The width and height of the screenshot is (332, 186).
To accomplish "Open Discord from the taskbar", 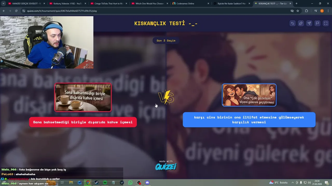I will 147,183.
